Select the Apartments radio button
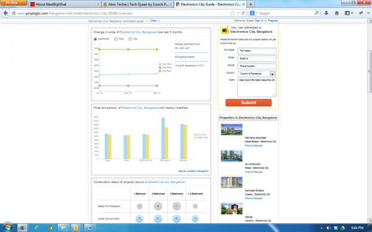The width and height of the screenshot is (372, 232). point(95,39)
